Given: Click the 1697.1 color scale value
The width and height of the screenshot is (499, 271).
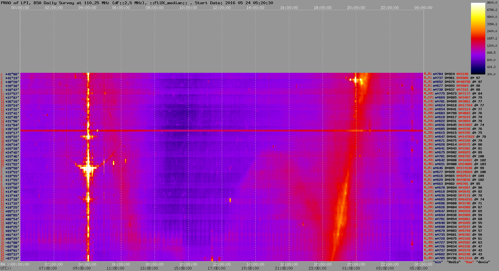Looking at the screenshot, I should tap(492, 38).
